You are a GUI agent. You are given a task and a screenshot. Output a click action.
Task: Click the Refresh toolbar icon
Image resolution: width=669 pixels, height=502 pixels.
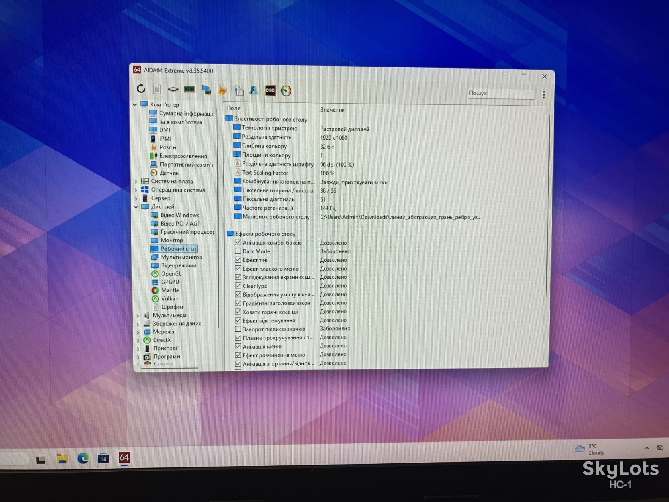(141, 89)
